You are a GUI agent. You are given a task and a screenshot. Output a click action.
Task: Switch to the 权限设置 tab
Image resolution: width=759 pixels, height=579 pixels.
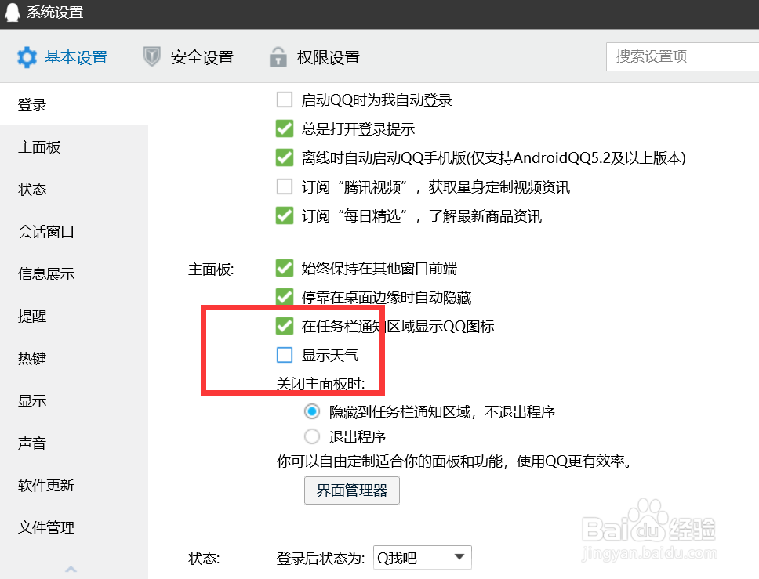click(329, 57)
